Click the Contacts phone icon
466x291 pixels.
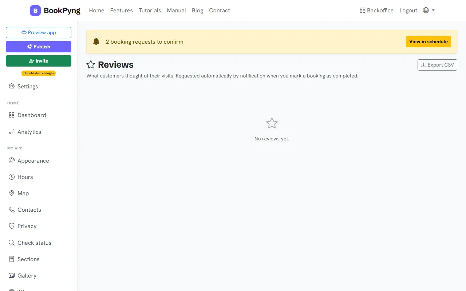click(x=12, y=210)
